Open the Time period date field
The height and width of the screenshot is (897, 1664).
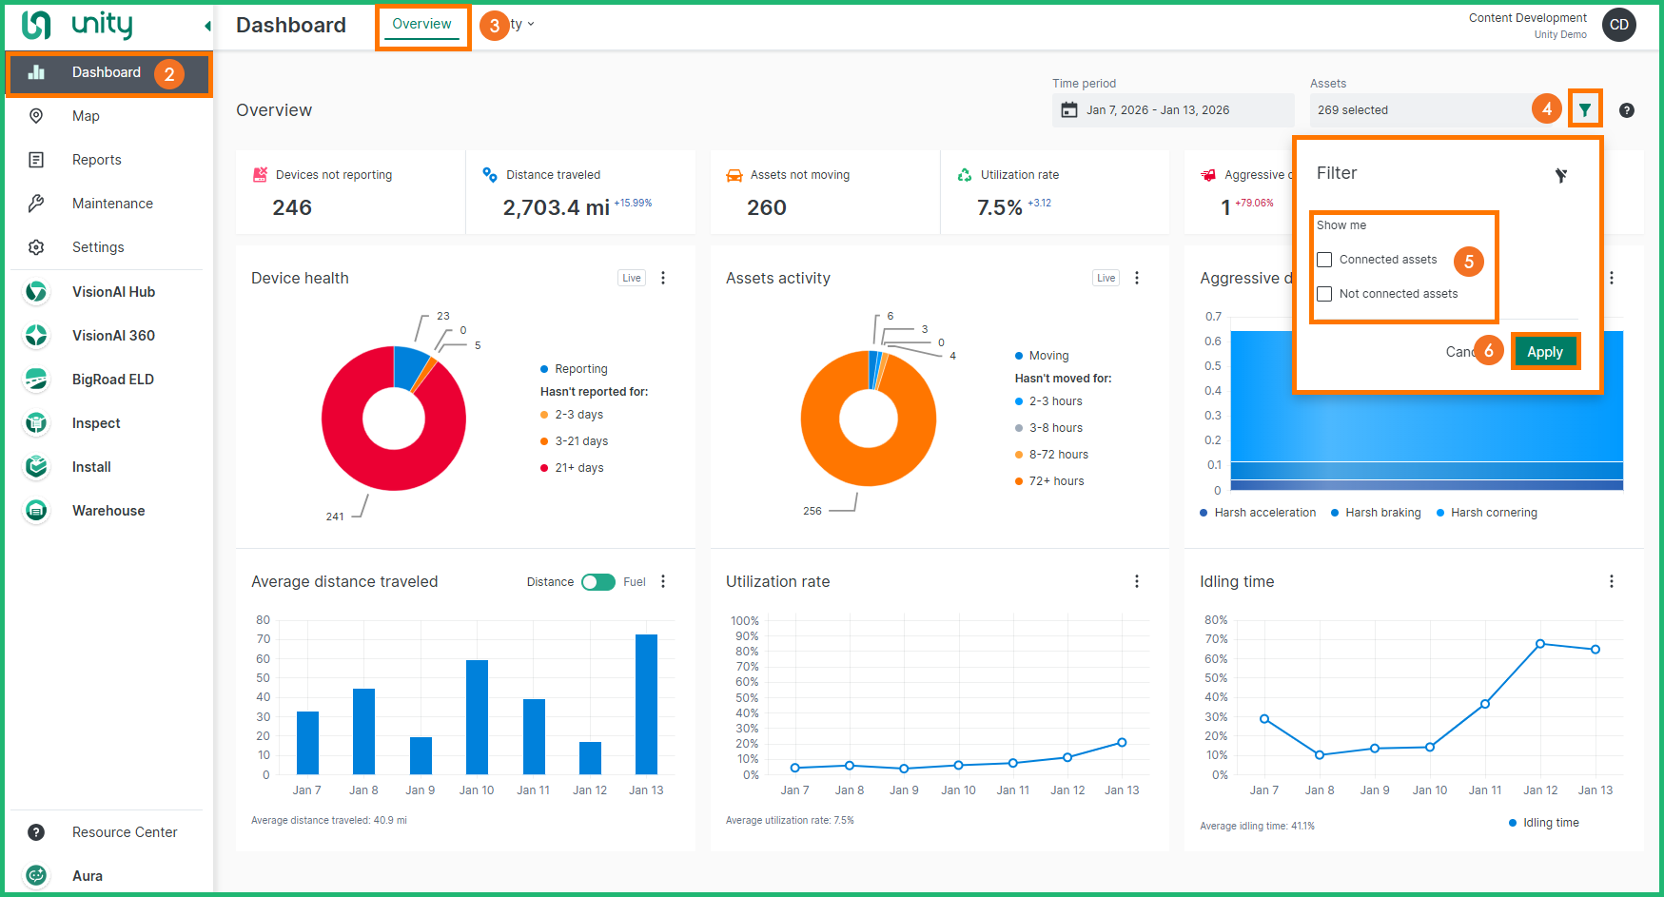1172,110
